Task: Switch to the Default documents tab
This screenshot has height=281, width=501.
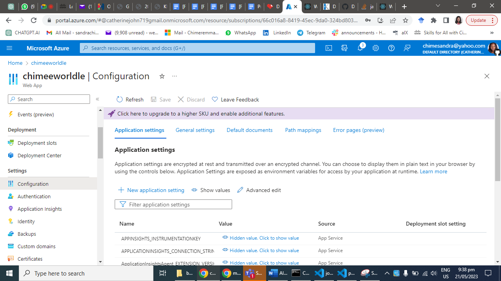Action: 250,130
